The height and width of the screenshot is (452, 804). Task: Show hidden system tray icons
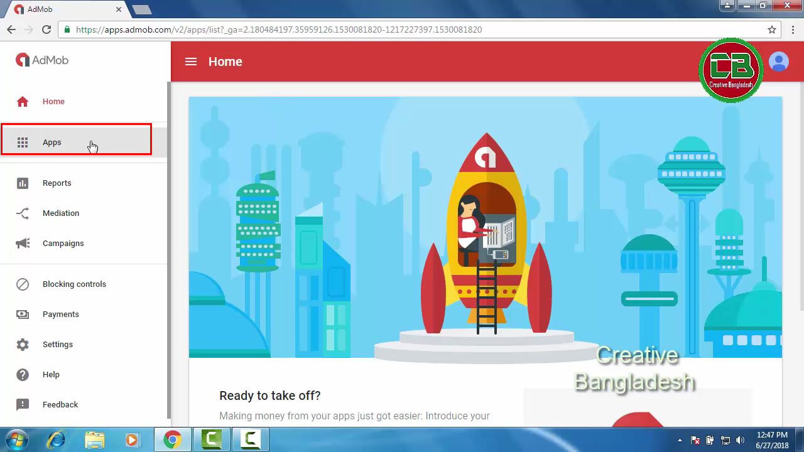pos(680,440)
